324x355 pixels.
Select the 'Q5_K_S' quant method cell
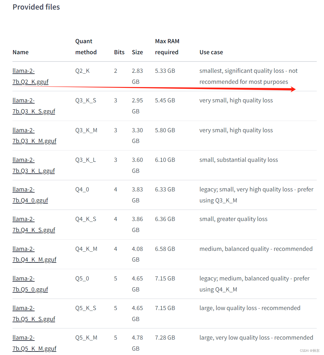click(x=86, y=308)
